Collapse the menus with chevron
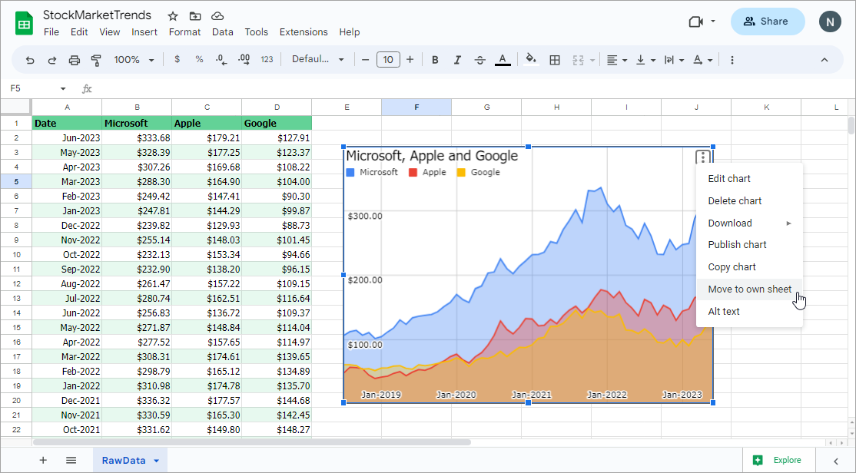This screenshot has height=473, width=856. point(824,60)
